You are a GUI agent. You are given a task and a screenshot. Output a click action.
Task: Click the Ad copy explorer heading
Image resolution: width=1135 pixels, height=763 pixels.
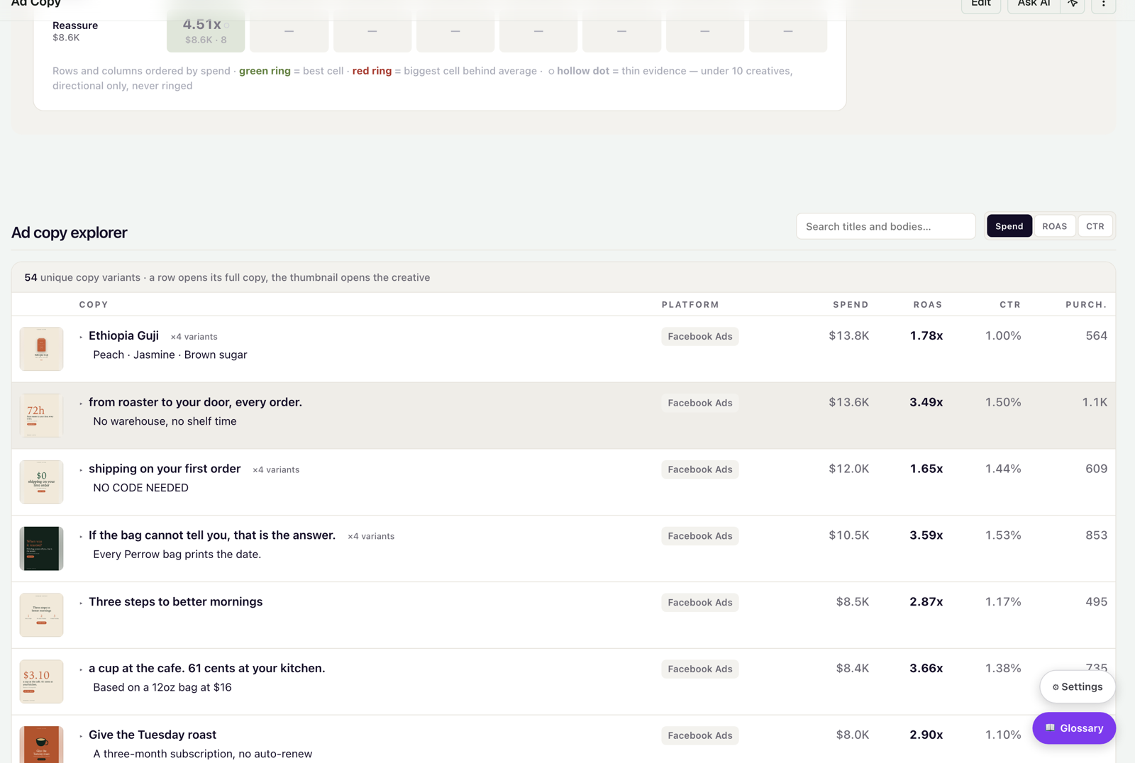point(69,233)
